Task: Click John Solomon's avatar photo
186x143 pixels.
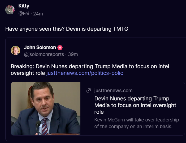Action: [15, 50]
